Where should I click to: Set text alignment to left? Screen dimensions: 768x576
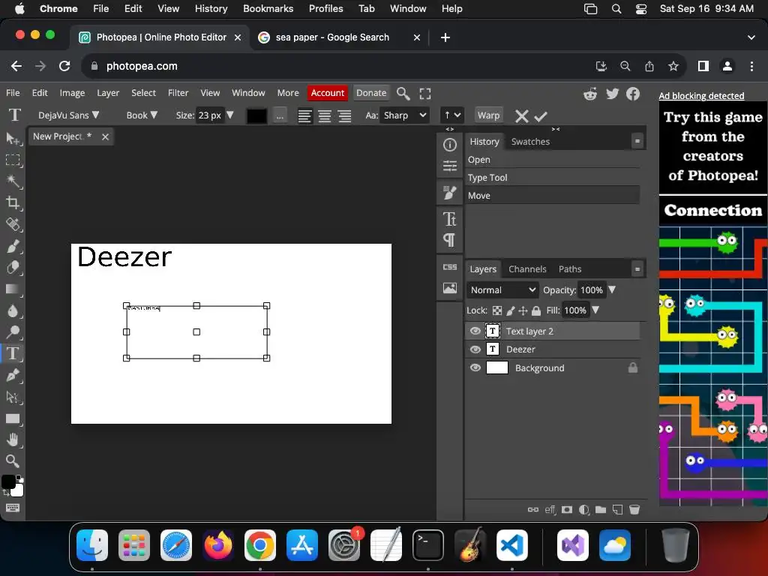click(304, 116)
